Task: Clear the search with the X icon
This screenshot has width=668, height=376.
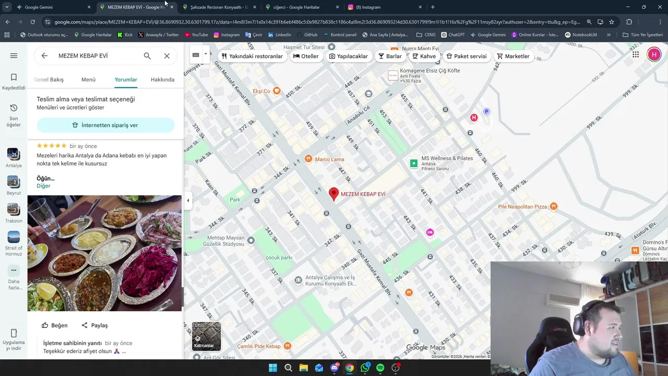Action: tap(167, 56)
